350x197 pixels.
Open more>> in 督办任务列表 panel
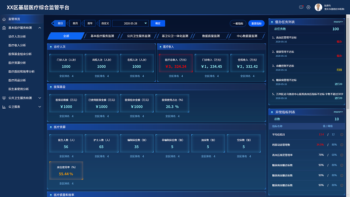[x=338, y=22]
